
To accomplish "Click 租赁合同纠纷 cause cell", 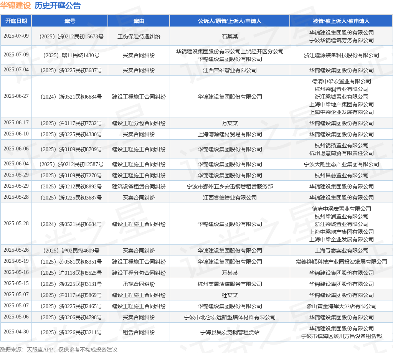I will coord(139,332).
